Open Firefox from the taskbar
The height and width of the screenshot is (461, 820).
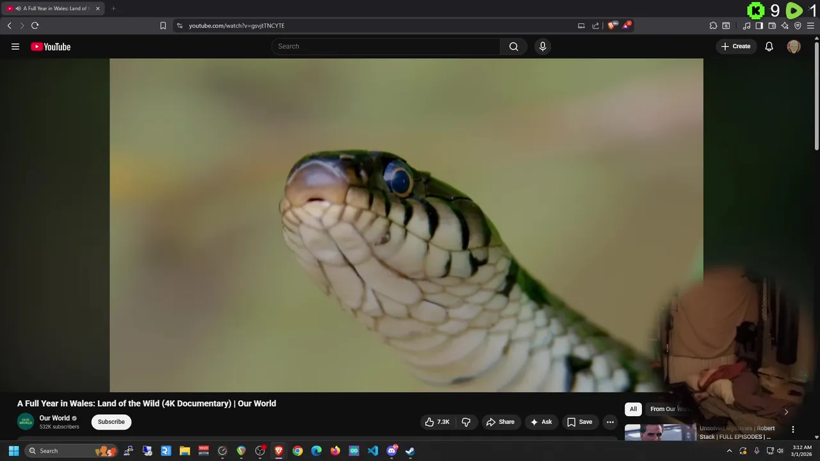tap(335, 451)
